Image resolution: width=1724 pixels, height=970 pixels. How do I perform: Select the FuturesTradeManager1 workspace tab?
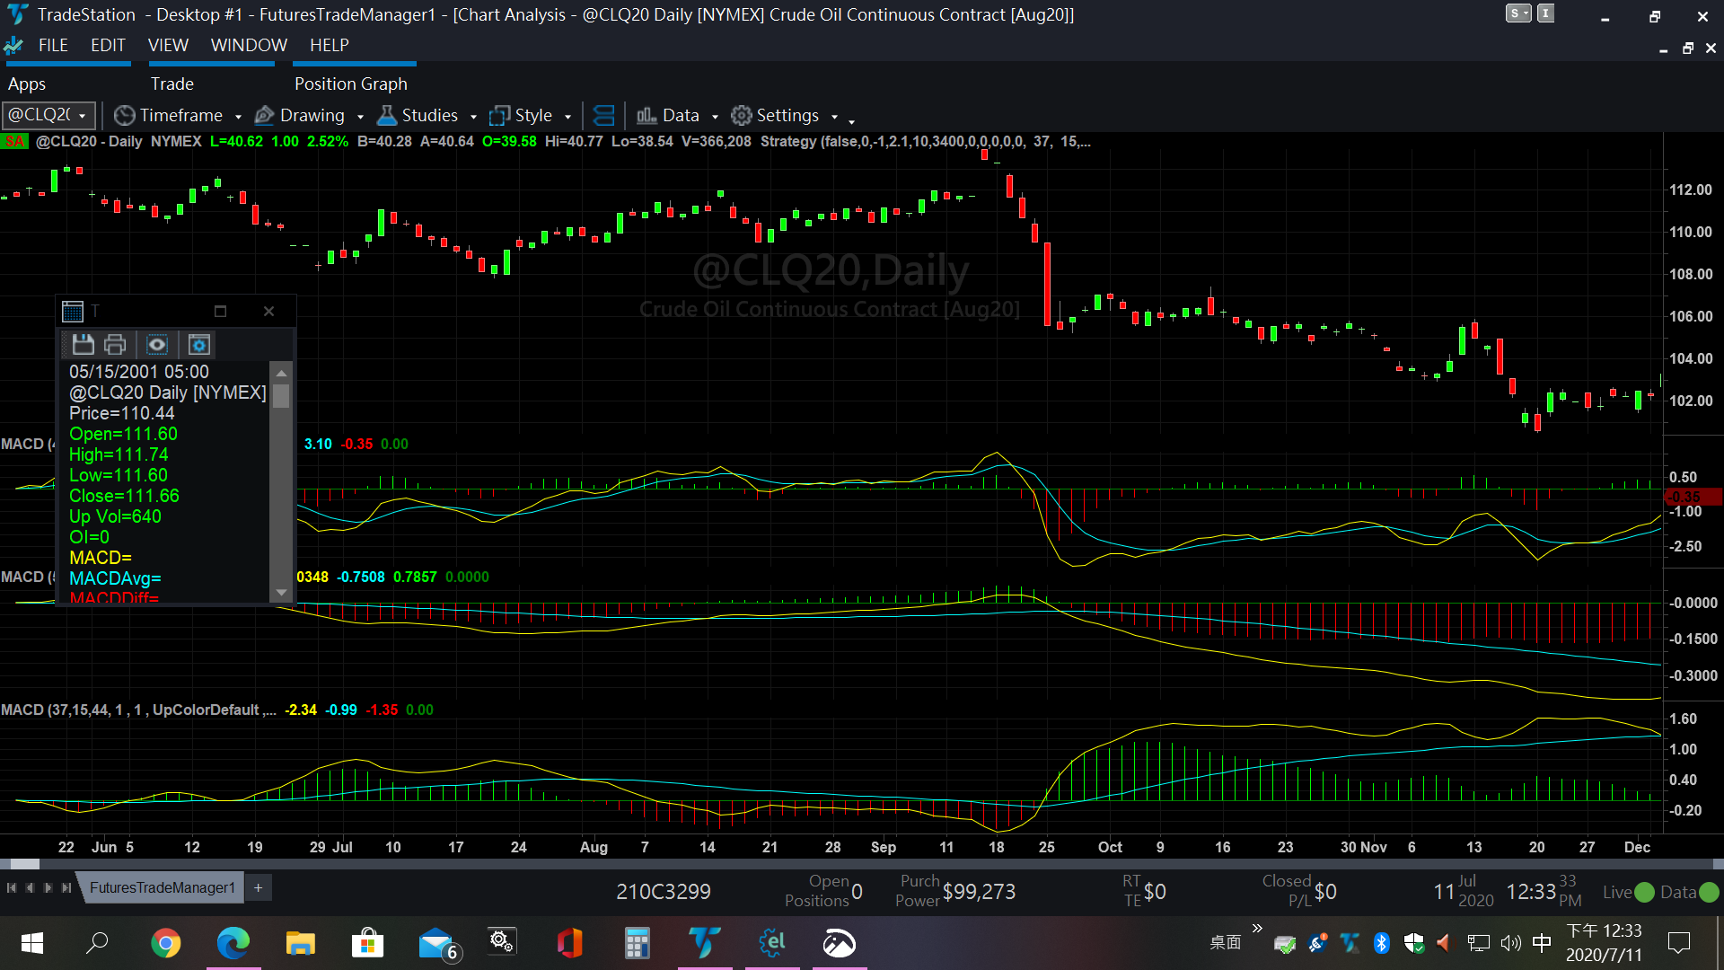(162, 887)
